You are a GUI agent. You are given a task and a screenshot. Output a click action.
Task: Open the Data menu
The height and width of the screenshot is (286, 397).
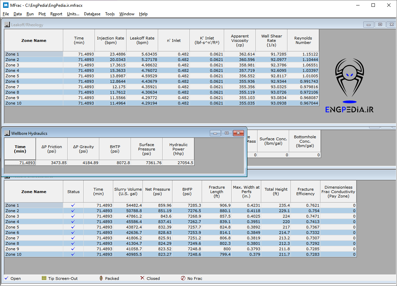click(x=17, y=14)
